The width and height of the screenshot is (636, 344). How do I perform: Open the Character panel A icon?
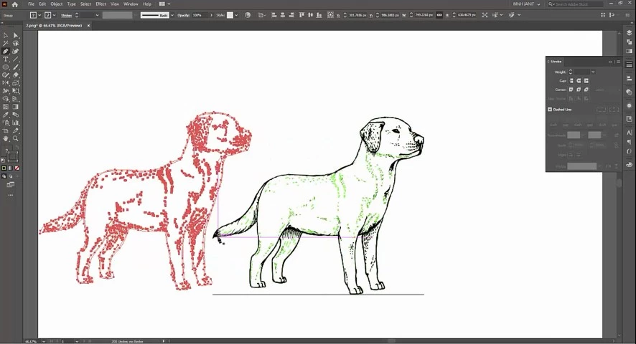tap(629, 133)
